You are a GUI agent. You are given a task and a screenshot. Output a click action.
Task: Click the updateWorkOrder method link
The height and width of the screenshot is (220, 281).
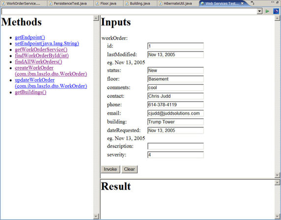pyautogui.click(x=51, y=83)
